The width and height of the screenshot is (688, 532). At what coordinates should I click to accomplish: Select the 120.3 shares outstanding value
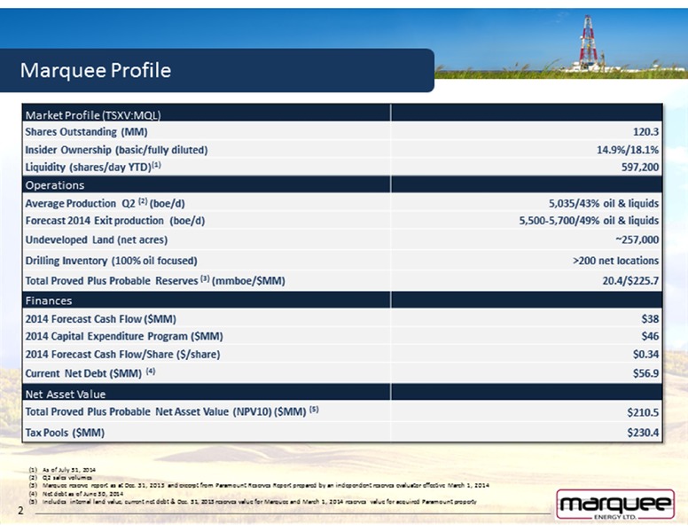(x=645, y=132)
